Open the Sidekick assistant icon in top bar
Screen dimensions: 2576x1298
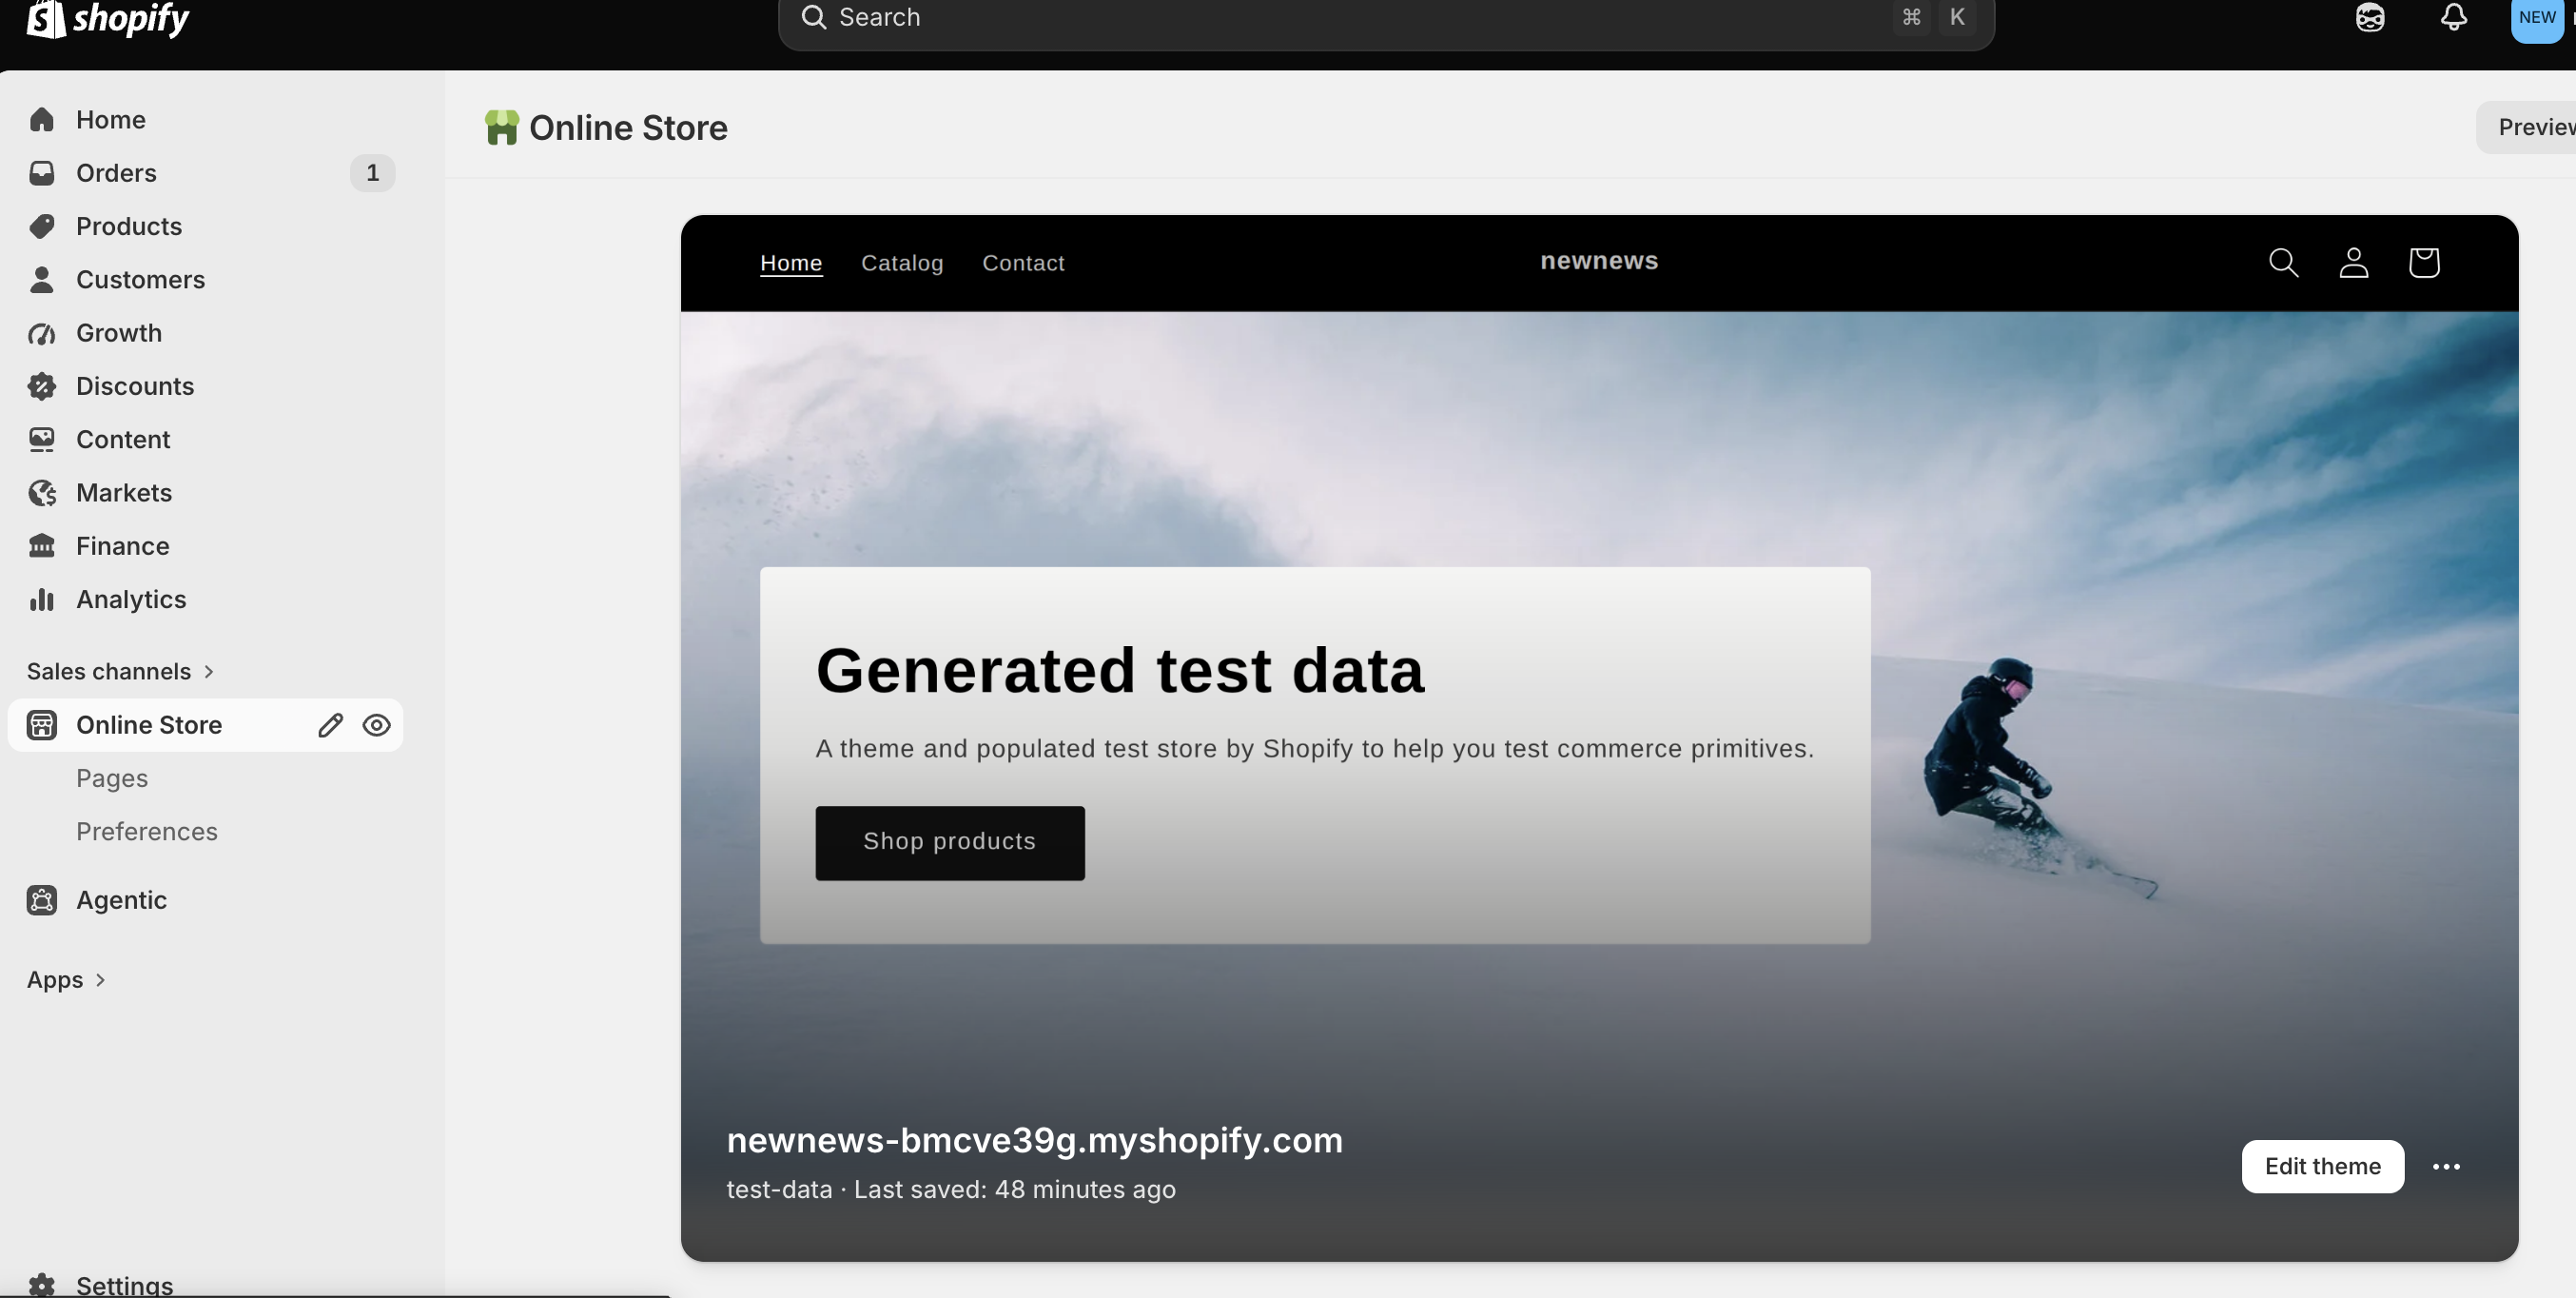pyautogui.click(x=2370, y=17)
